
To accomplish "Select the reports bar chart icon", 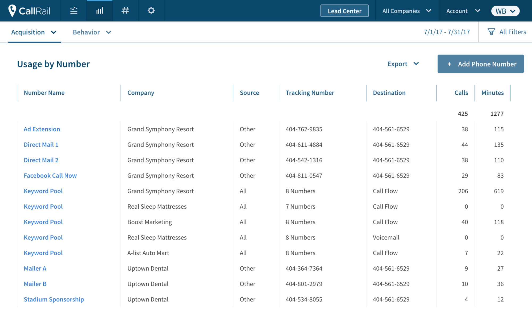I will (99, 11).
